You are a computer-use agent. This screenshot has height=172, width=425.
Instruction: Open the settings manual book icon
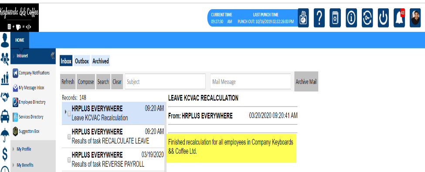point(335,18)
